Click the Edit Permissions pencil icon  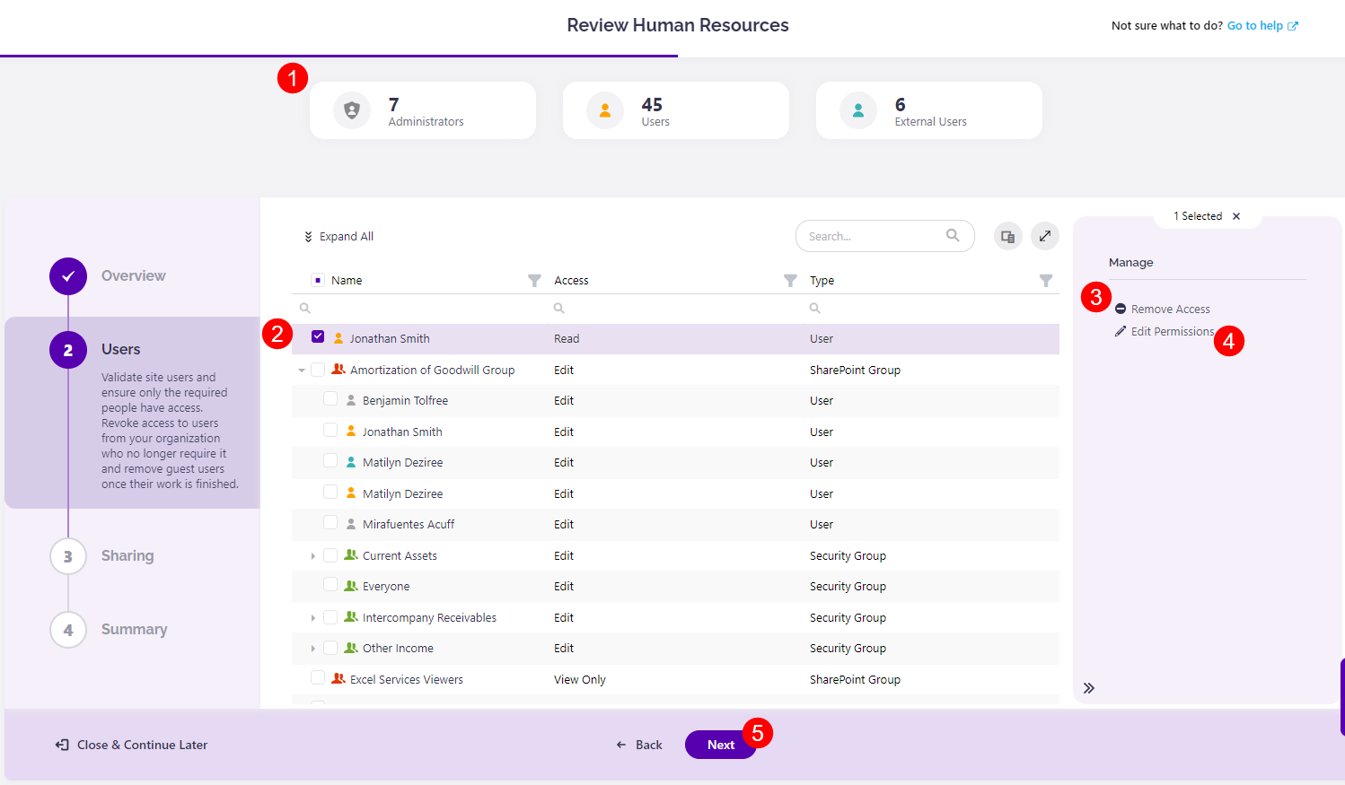point(1120,330)
